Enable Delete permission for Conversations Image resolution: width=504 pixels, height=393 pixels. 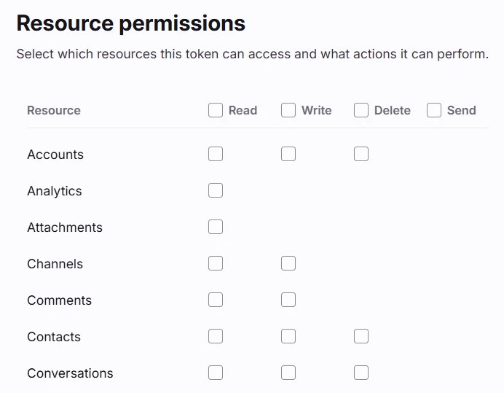361,373
